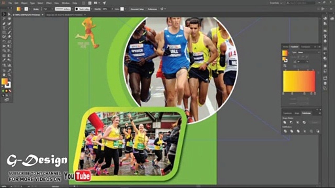Select the Rotate tool

(4, 42)
